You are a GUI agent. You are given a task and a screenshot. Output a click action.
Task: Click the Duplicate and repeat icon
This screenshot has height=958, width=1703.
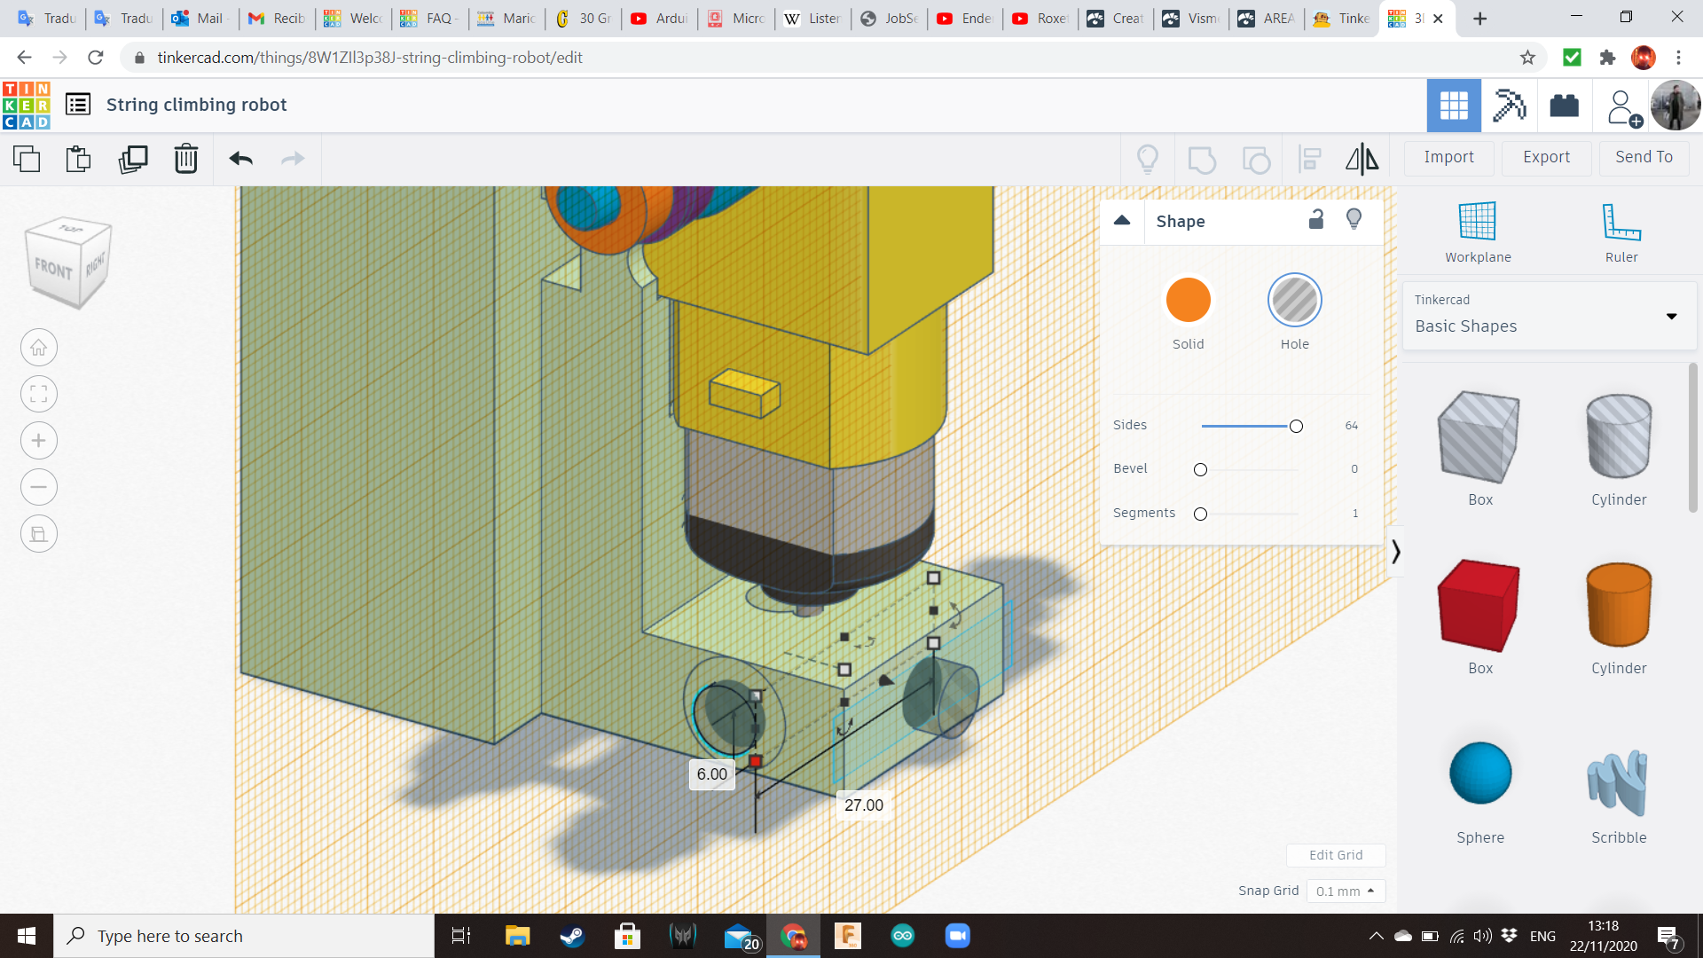[x=133, y=159]
